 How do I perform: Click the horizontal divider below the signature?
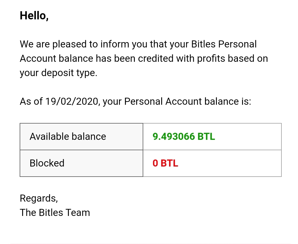[x=149, y=243]
